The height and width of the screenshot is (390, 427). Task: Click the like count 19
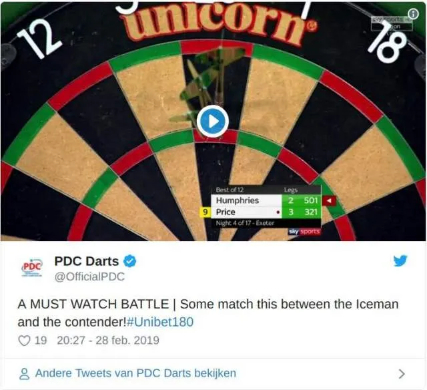coord(41,341)
